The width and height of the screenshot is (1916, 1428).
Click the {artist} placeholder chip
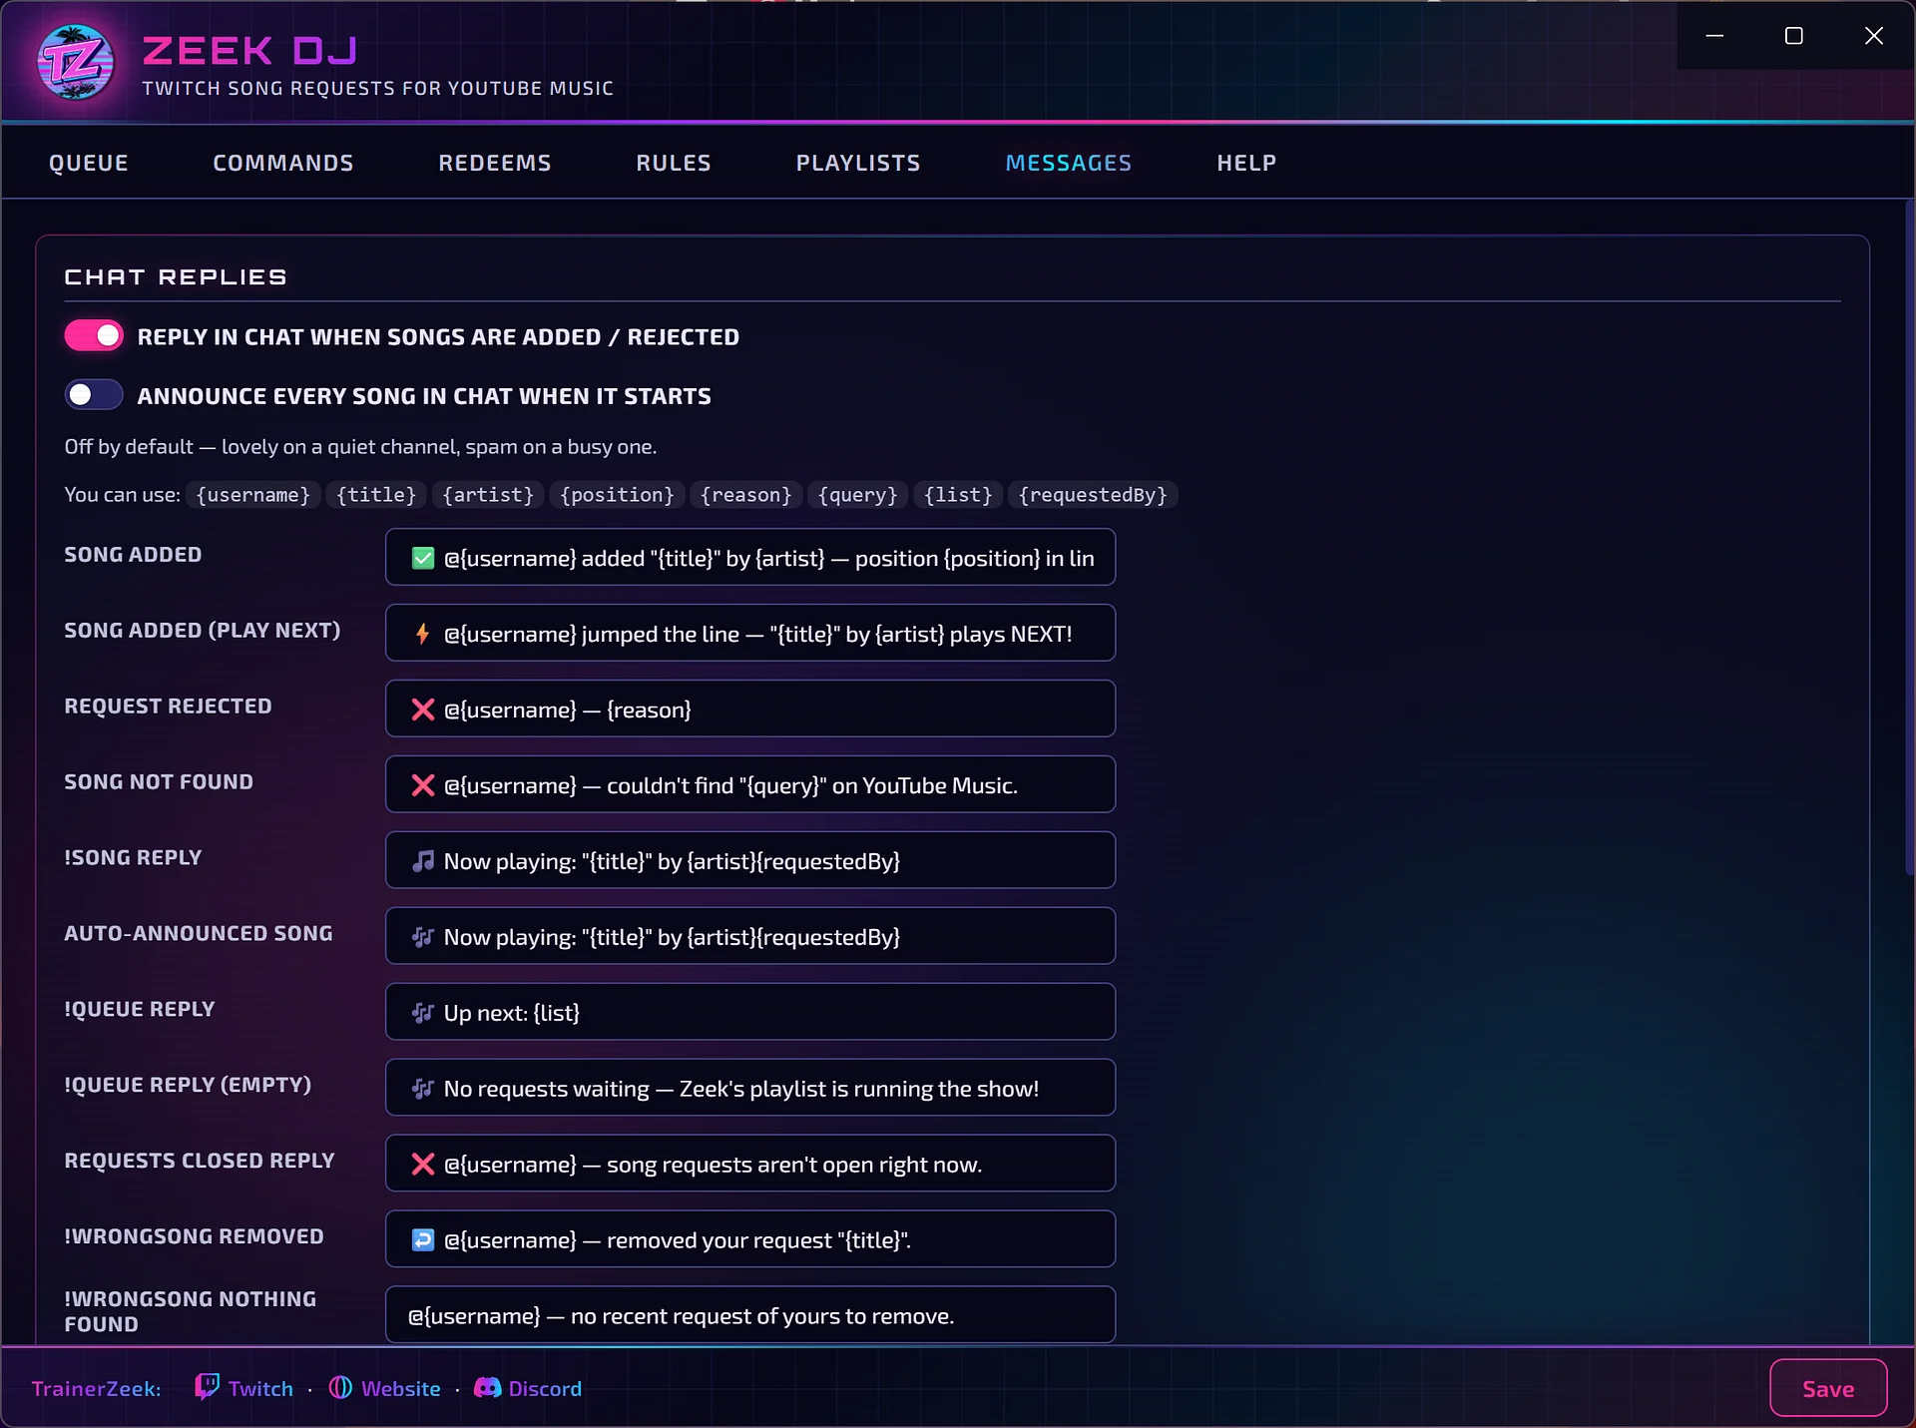pyautogui.click(x=488, y=495)
